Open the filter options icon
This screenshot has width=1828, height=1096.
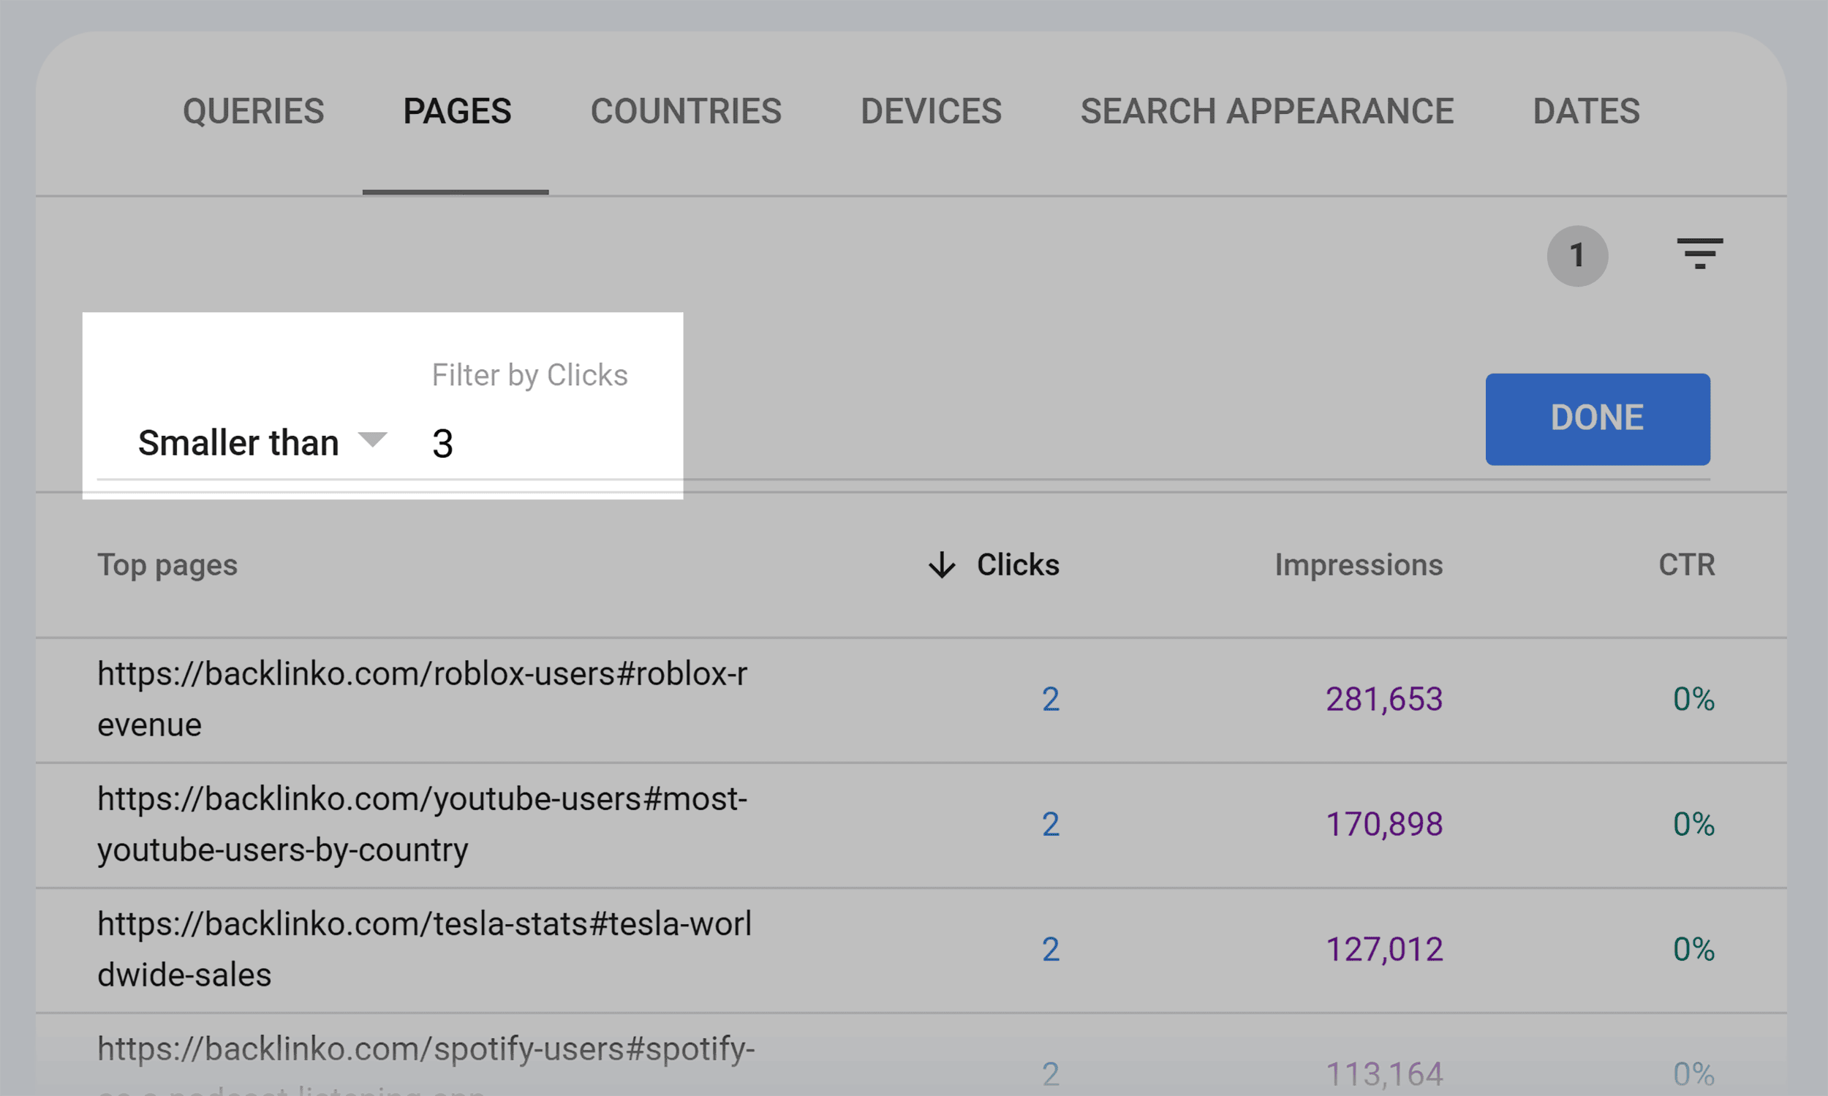1699,255
